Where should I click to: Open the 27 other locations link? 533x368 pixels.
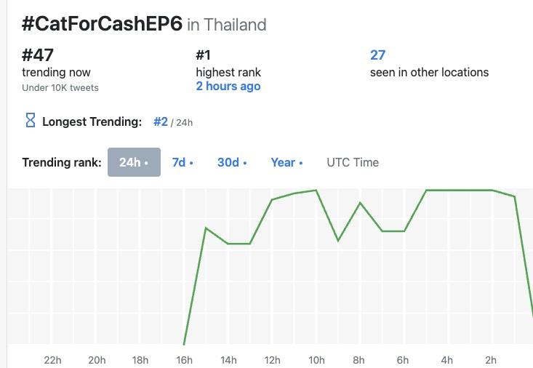(x=377, y=55)
